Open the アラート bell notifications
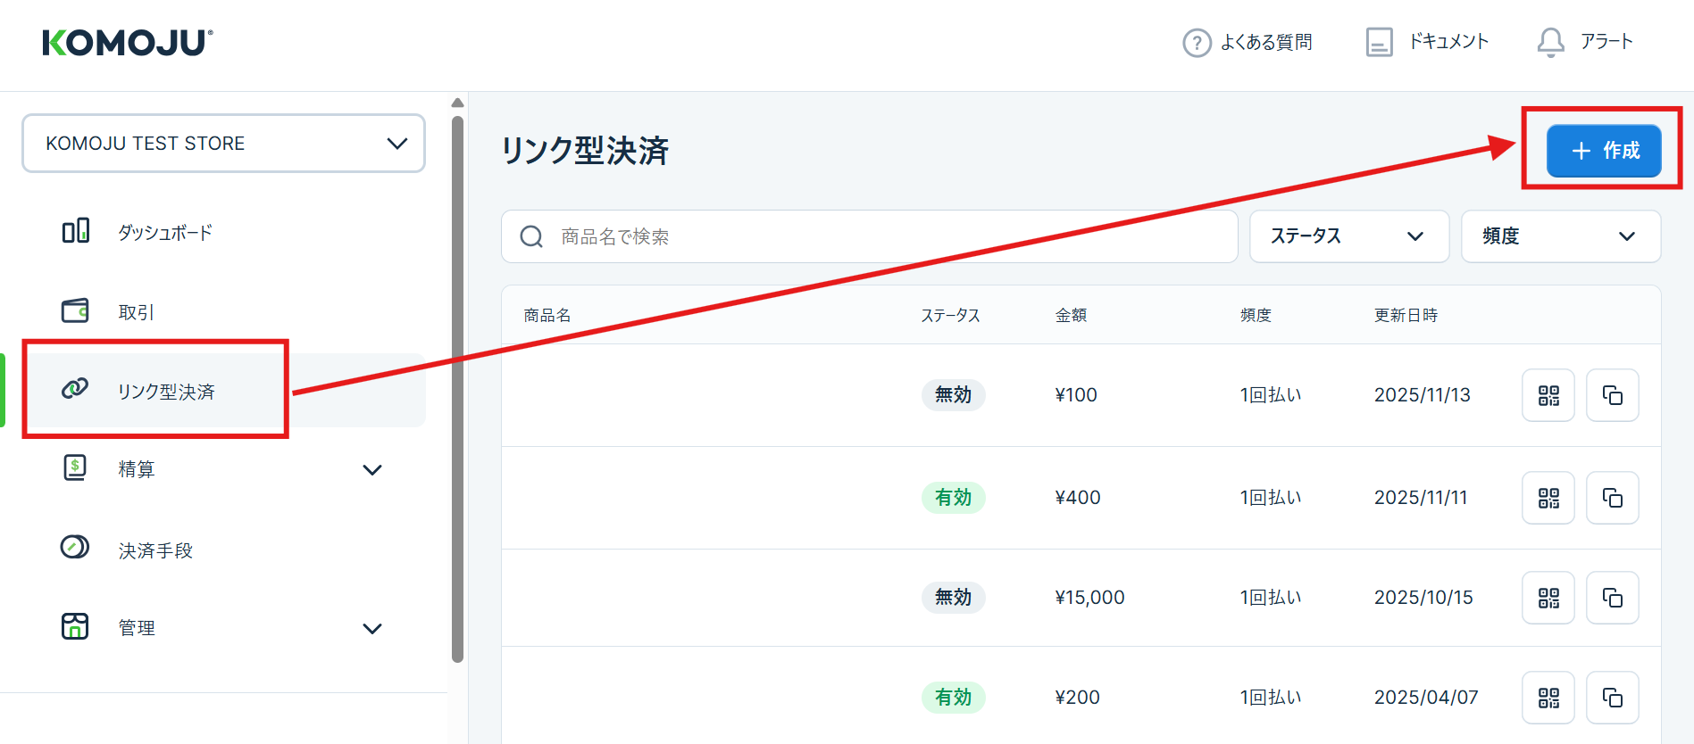Screen dimensions: 1694x744 point(1550,42)
